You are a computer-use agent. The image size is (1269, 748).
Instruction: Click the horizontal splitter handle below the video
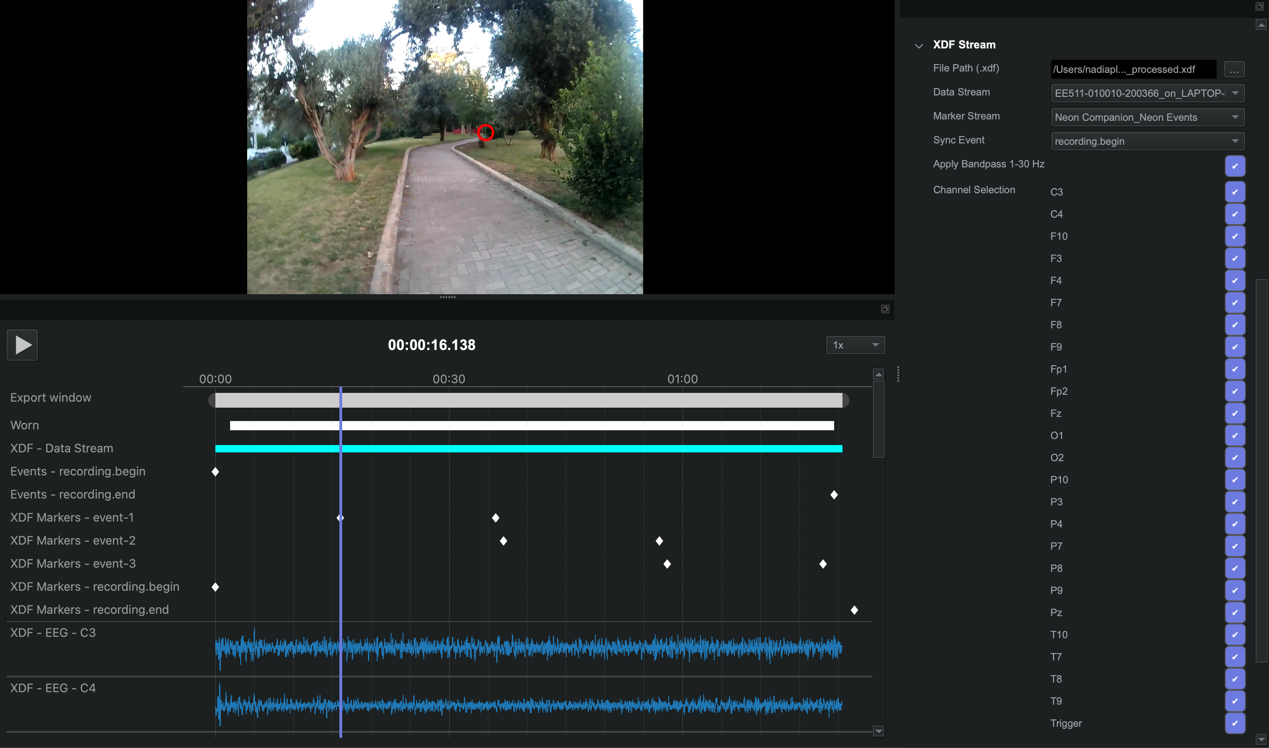point(448,297)
